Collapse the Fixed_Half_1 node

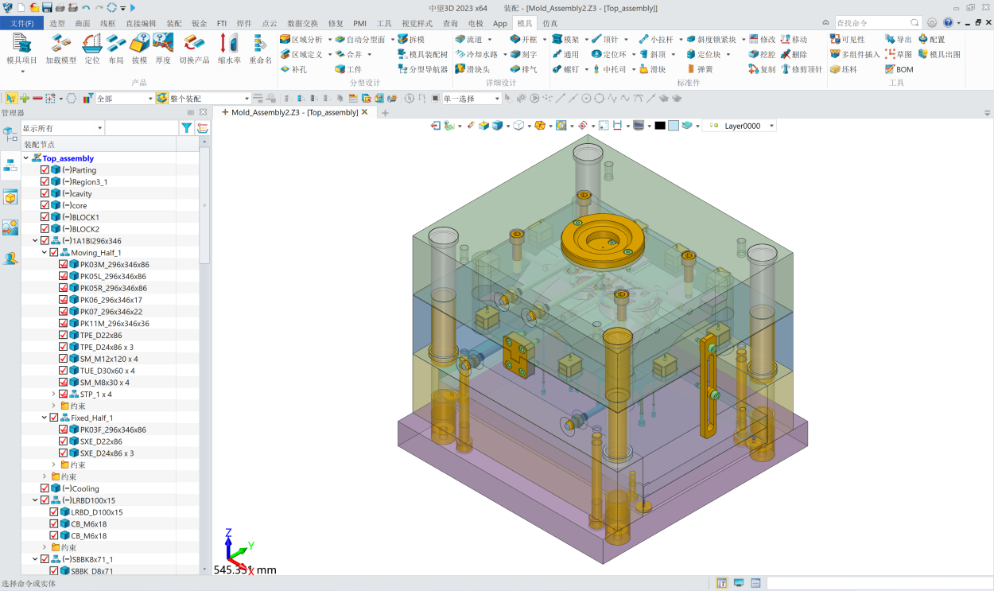pos(45,418)
